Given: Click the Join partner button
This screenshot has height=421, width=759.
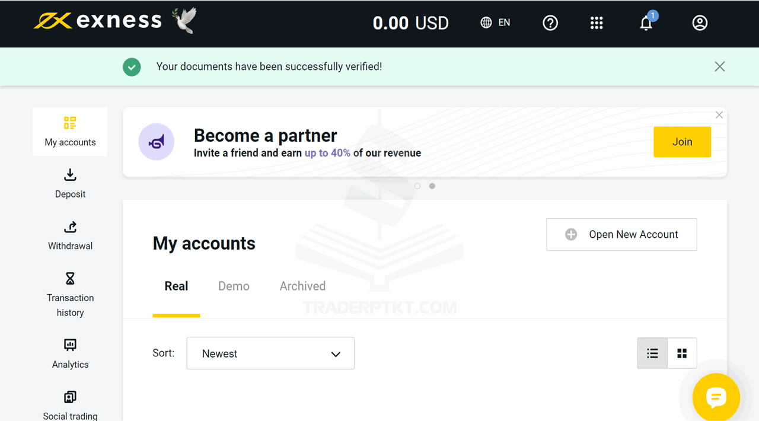Looking at the screenshot, I should [682, 142].
